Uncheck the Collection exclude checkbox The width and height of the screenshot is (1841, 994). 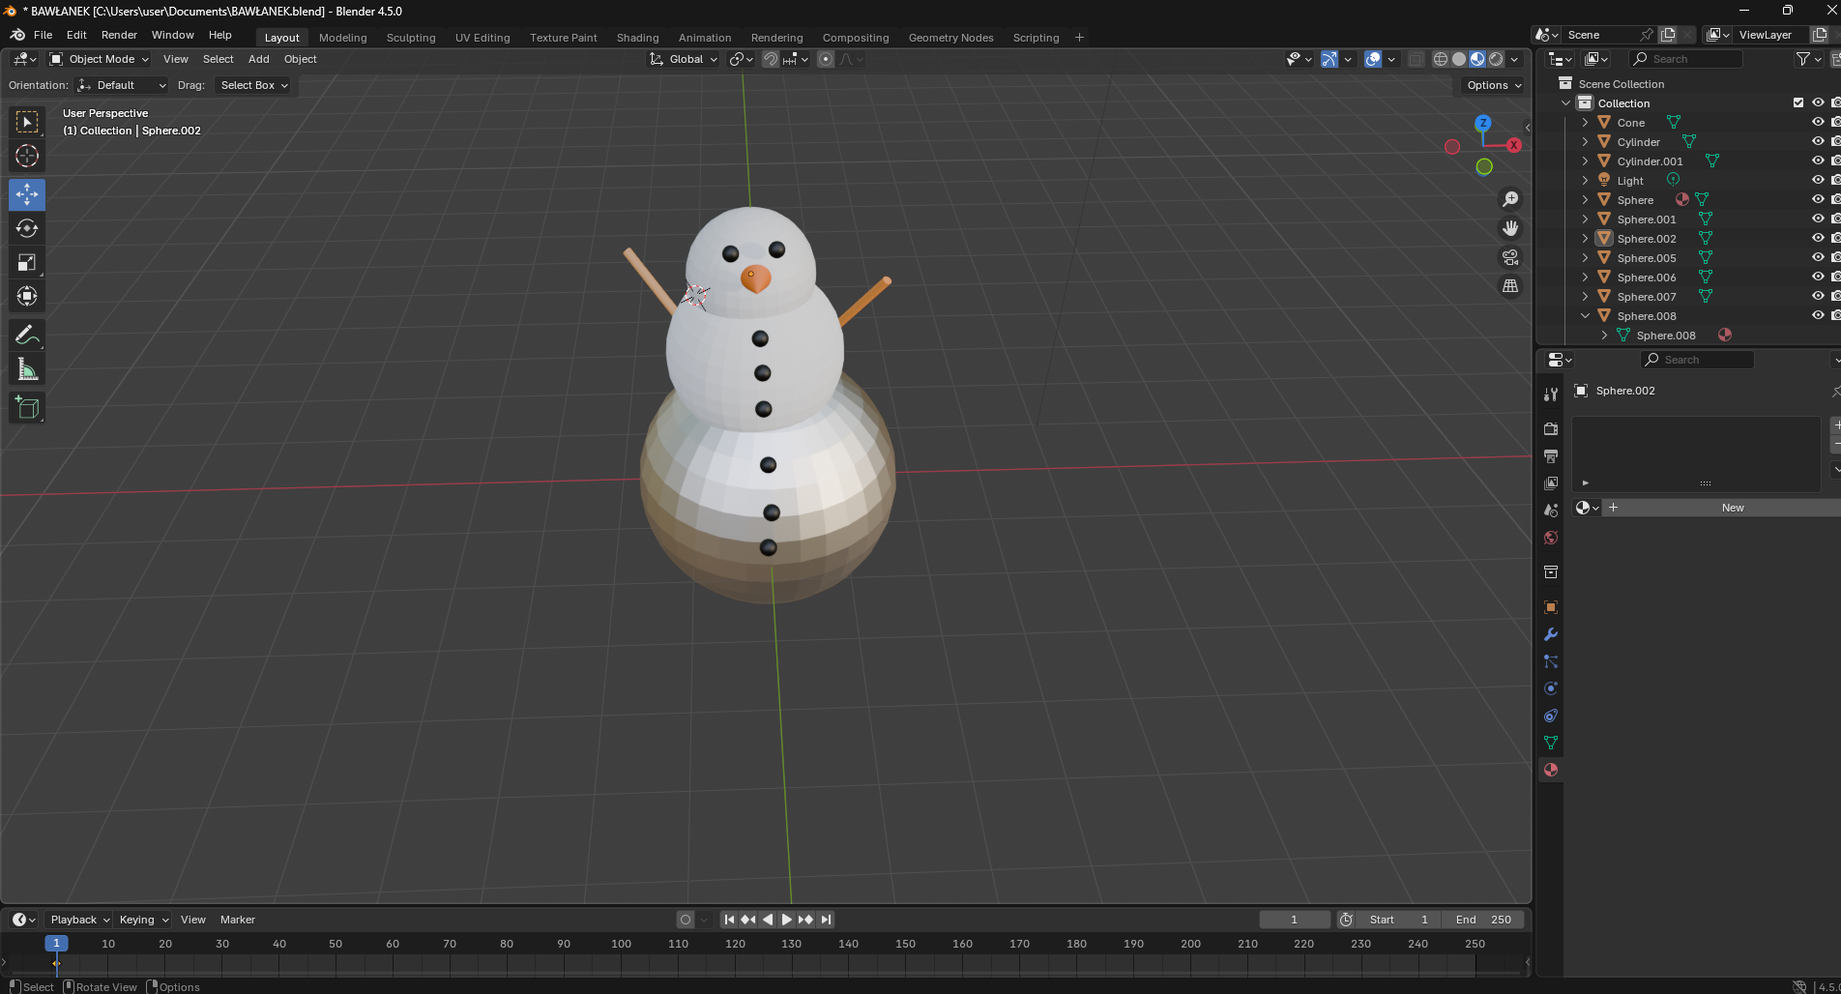pos(1798,102)
